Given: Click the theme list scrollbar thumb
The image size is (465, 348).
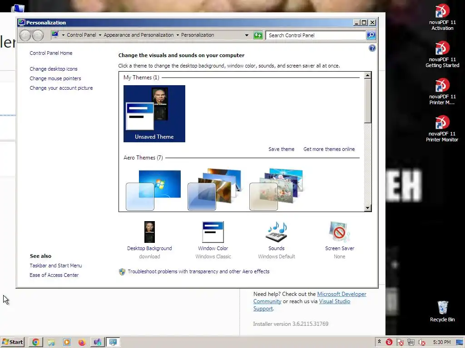Looking at the screenshot, I should click(367, 101).
